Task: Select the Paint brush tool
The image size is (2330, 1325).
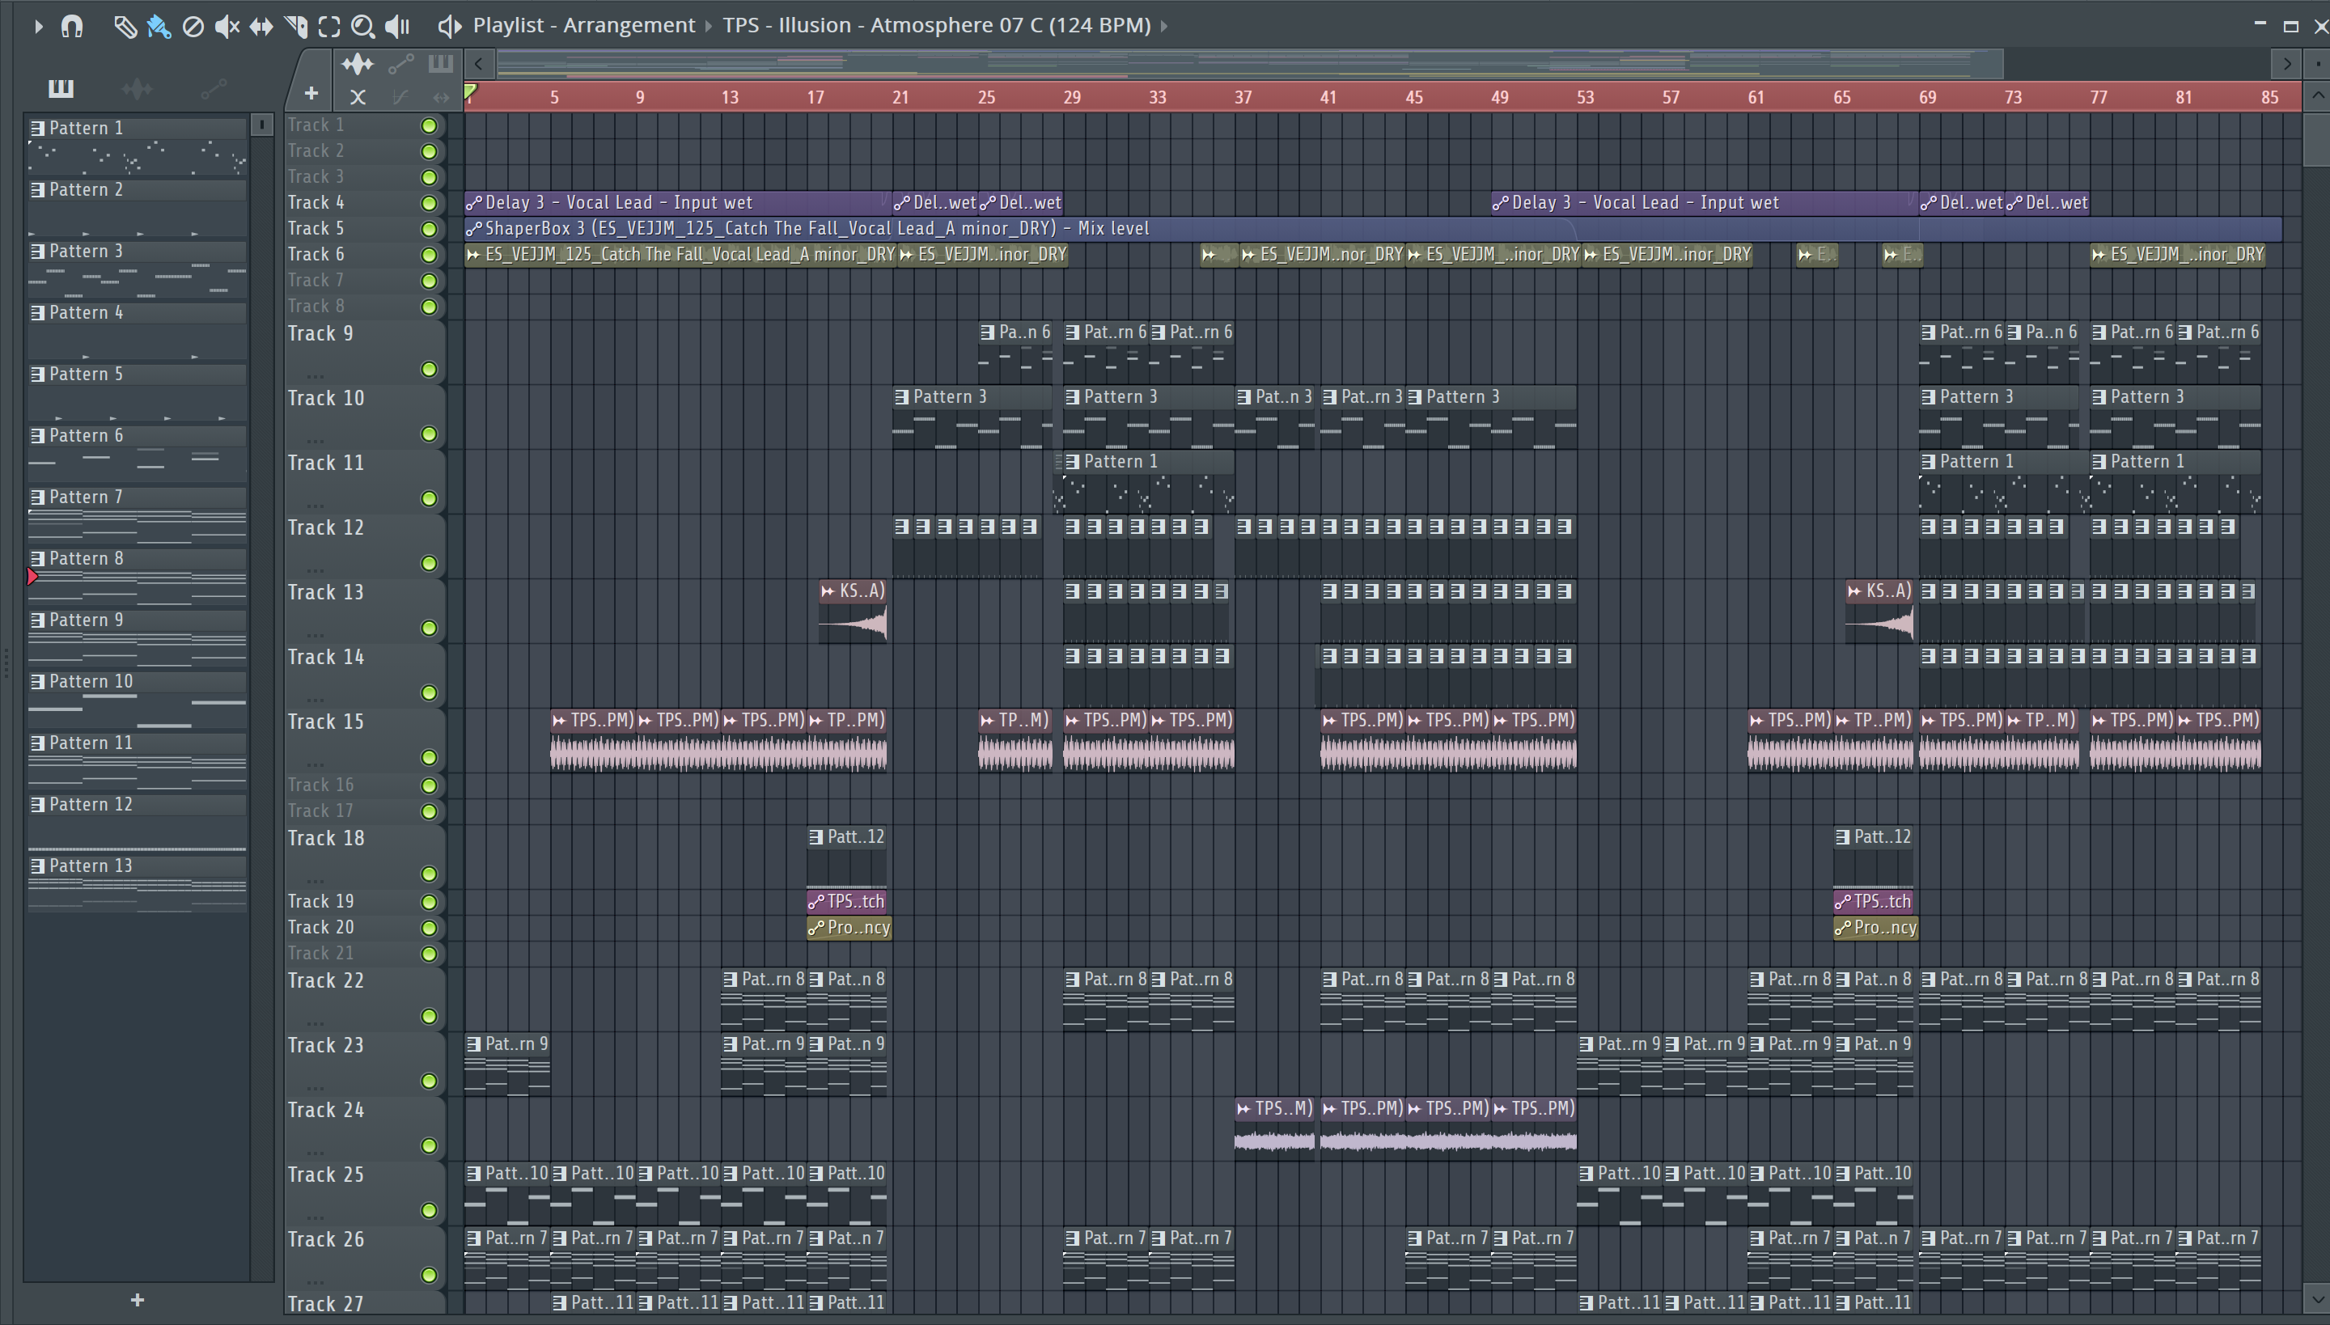Action: click(x=159, y=27)
